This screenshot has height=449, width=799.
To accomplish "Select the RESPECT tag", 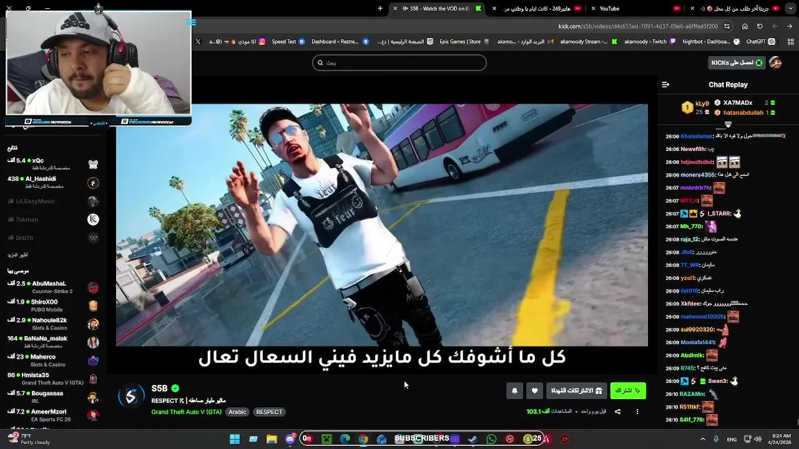I will pos(269,412).
